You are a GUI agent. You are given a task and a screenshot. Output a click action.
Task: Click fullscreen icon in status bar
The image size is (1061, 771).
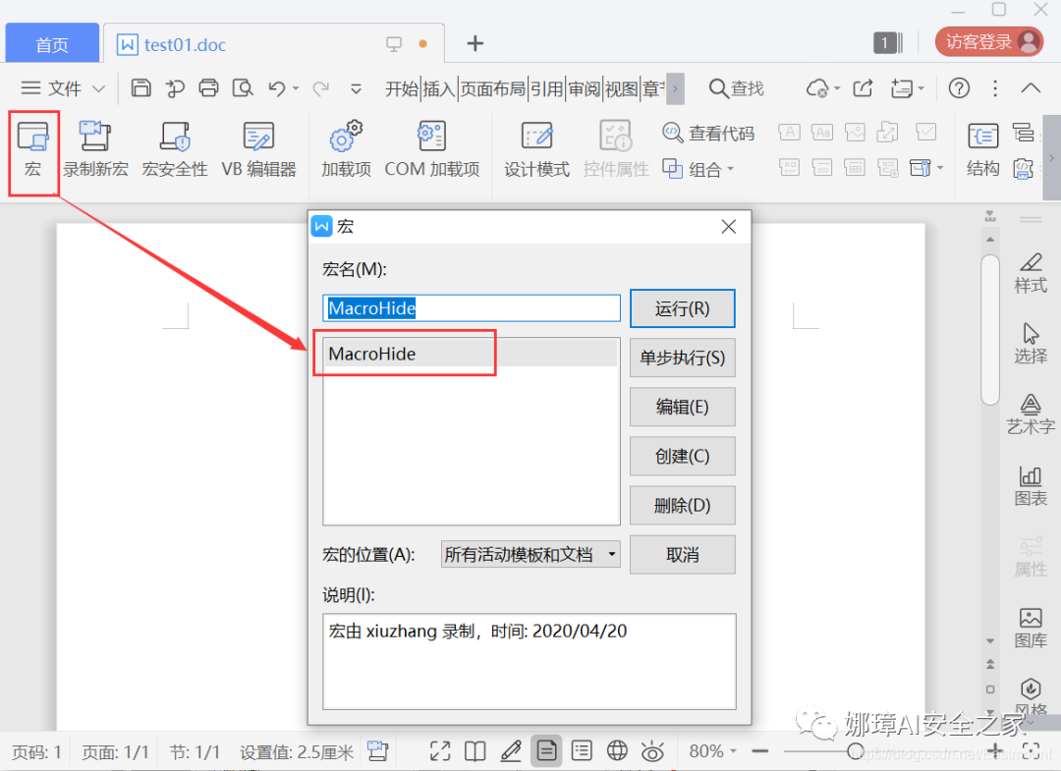tap(440, 750)
